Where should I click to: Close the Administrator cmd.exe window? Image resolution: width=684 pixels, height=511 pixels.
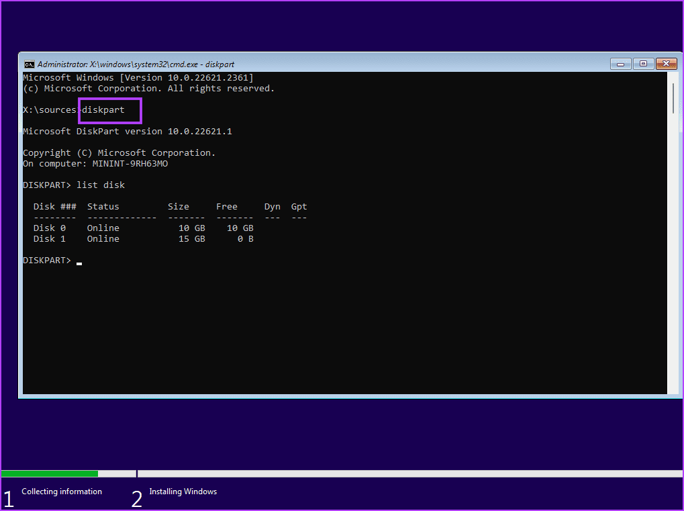coord(666,64)
